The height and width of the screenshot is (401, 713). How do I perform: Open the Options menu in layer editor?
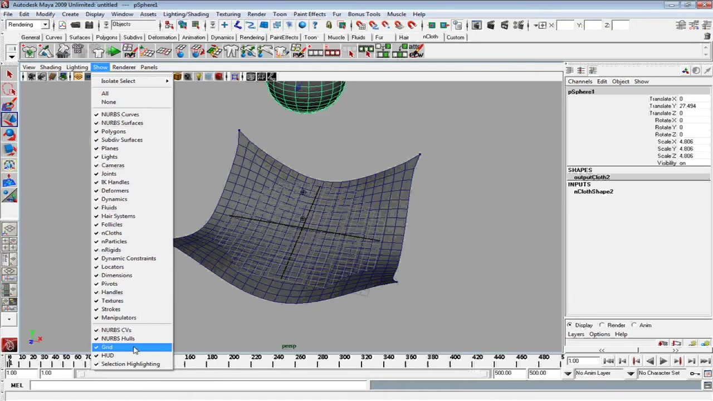coord(599,334)
